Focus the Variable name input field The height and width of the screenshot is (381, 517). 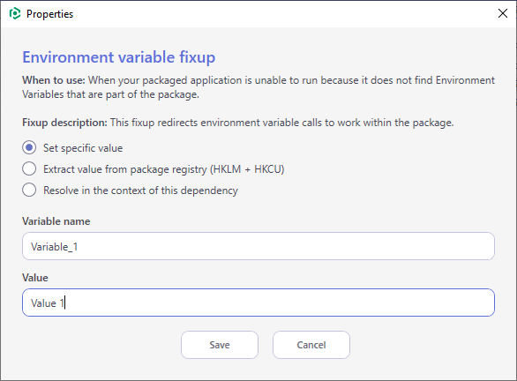coord(258,246)
